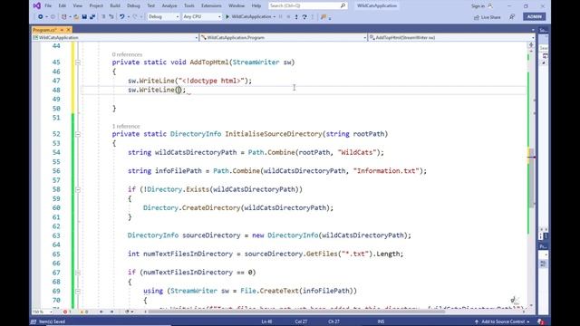Open the Test menu
This screenshot has height=326, width=580.
pyautogui.click(x=151, y=6)
